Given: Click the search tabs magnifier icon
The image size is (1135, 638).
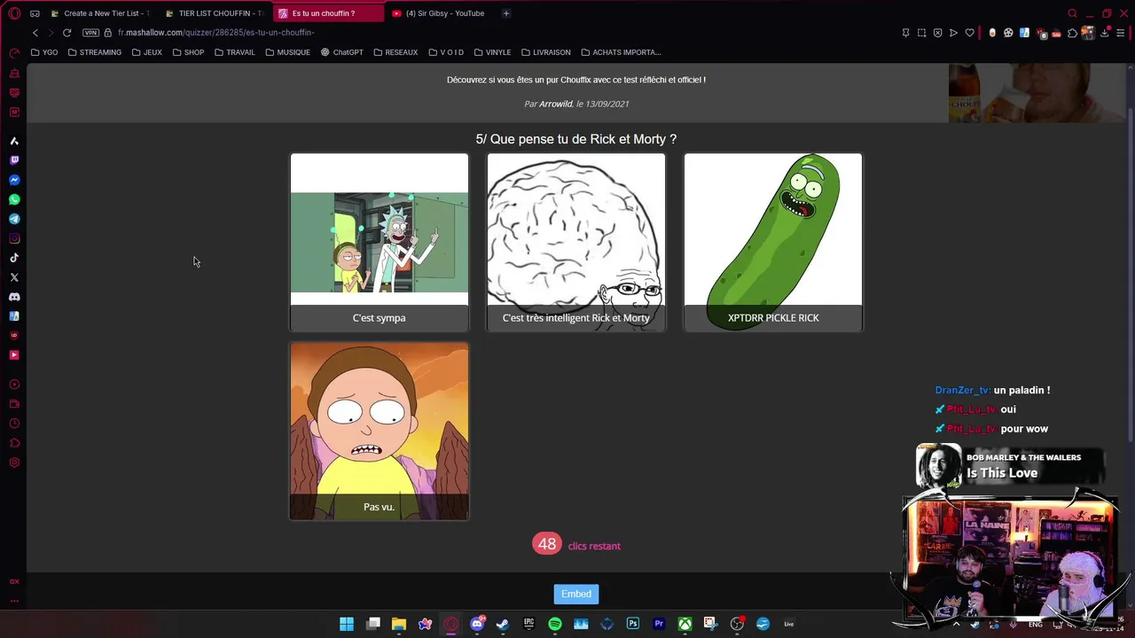Looking at the screenshot, I should tap(1072, 13).
